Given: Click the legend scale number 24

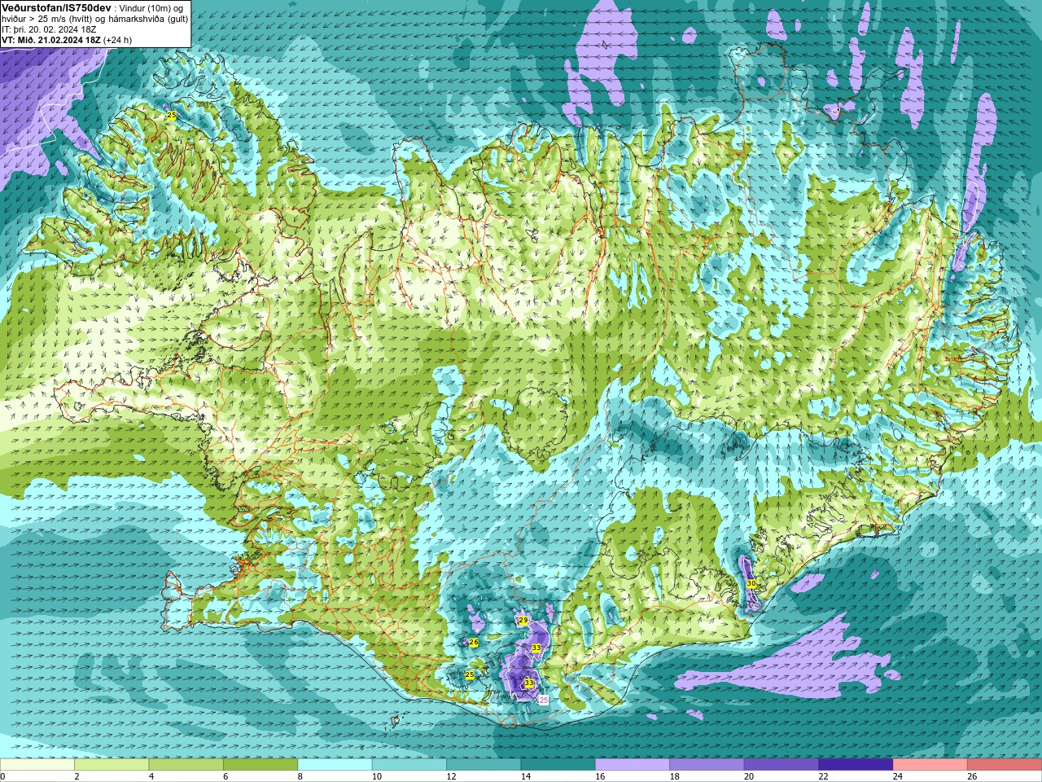Looking at the screenshot, I should click(898, 776).
